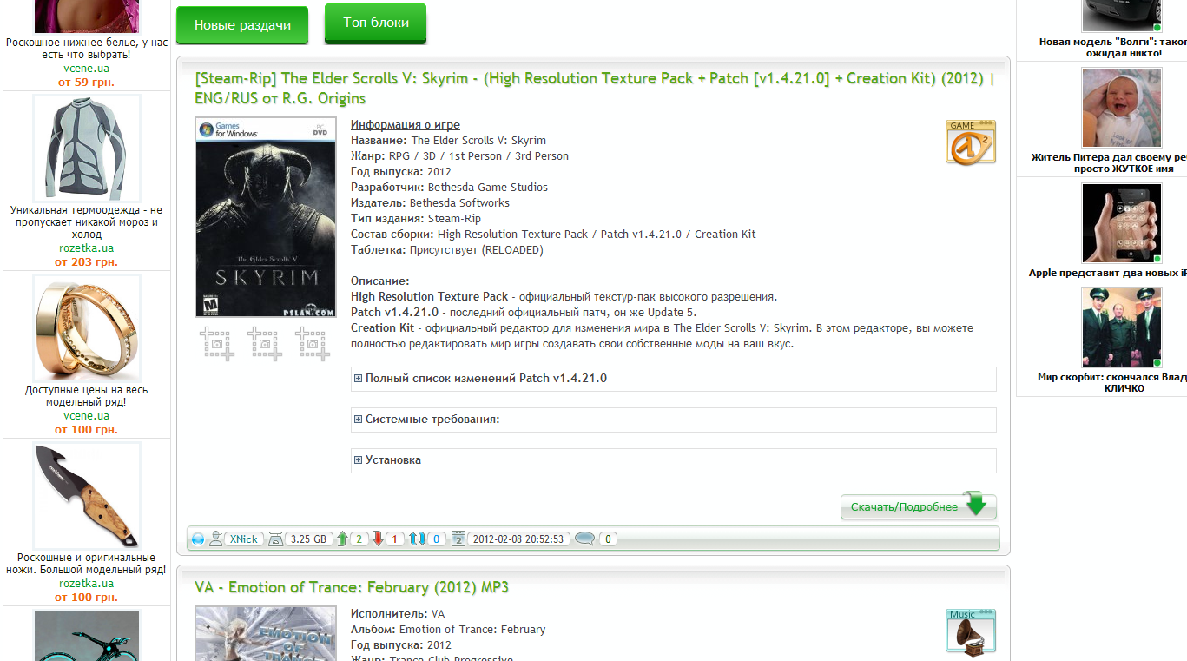Click the calendar icon next to the upload date
The height and width of the screenshot is (661, 1187).
(459, 539)
